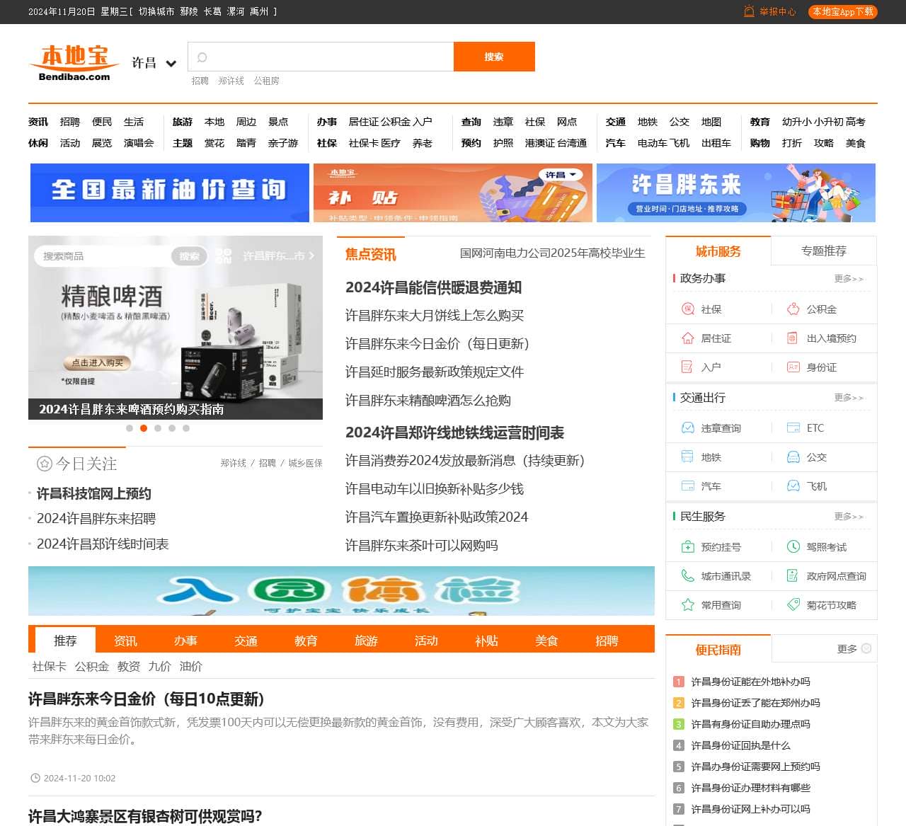Switch to 城市服务 tab
Screen dimensions: 906x826
coord(718,251)
